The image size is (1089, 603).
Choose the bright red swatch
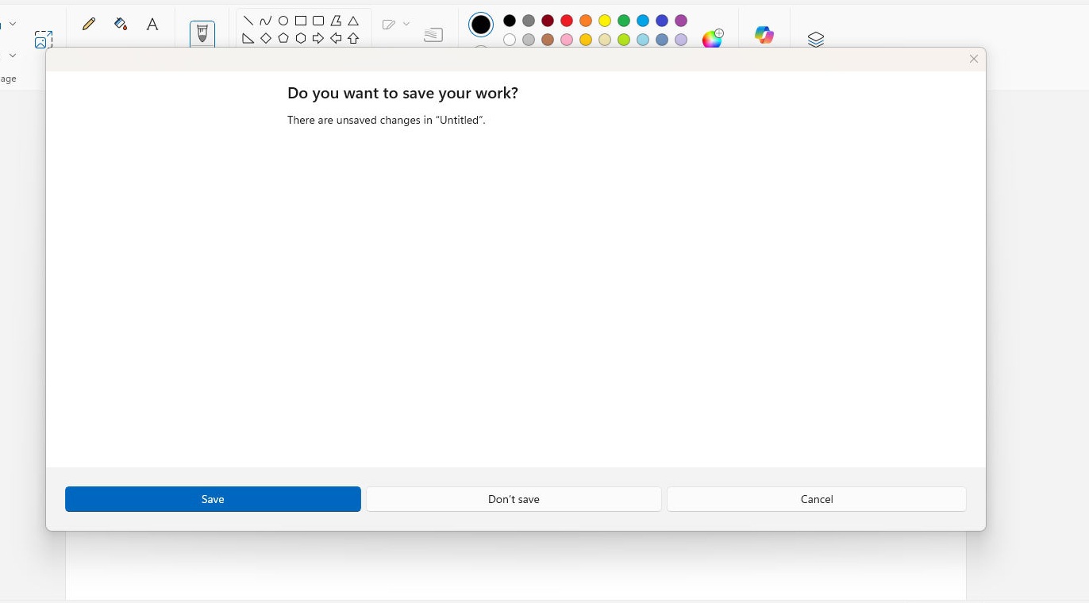pos(567,21)
